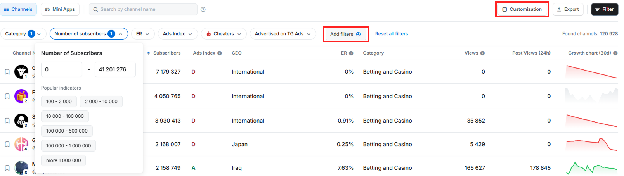Viewport: 624px width, 176px height.
Task: Click the help icon beside search field
Action: [203, 9]
